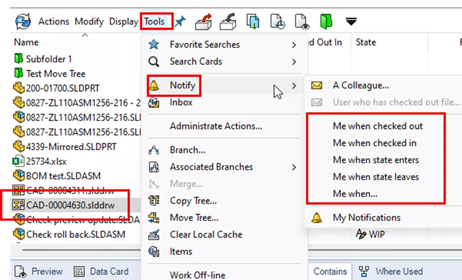This screenshot has width=462, height=280.
Task: Click the Move Tree icon
Action: 154,218
